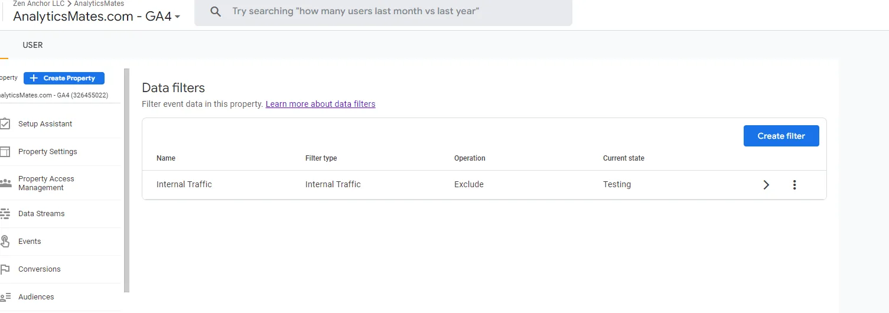Click the Property Settings layout icon
The image size is (889, 313).
pos(5,152)
